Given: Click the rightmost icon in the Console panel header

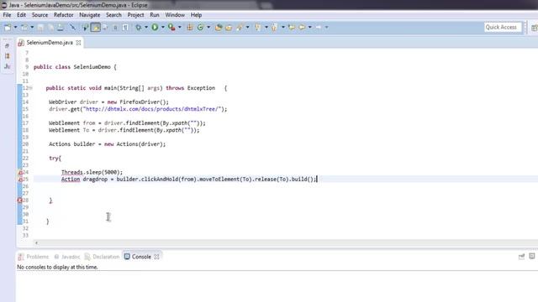Looking at the screenshot, I should tap(532, 256).
